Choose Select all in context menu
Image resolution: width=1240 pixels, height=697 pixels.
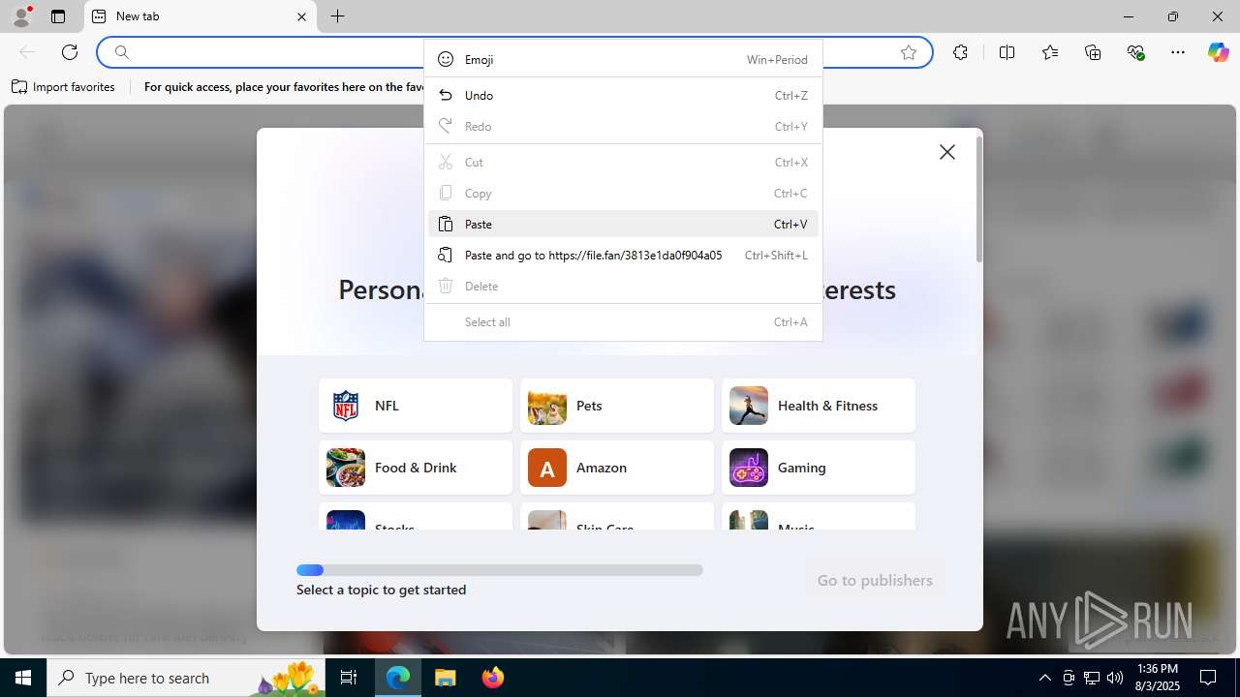[623, 321]
